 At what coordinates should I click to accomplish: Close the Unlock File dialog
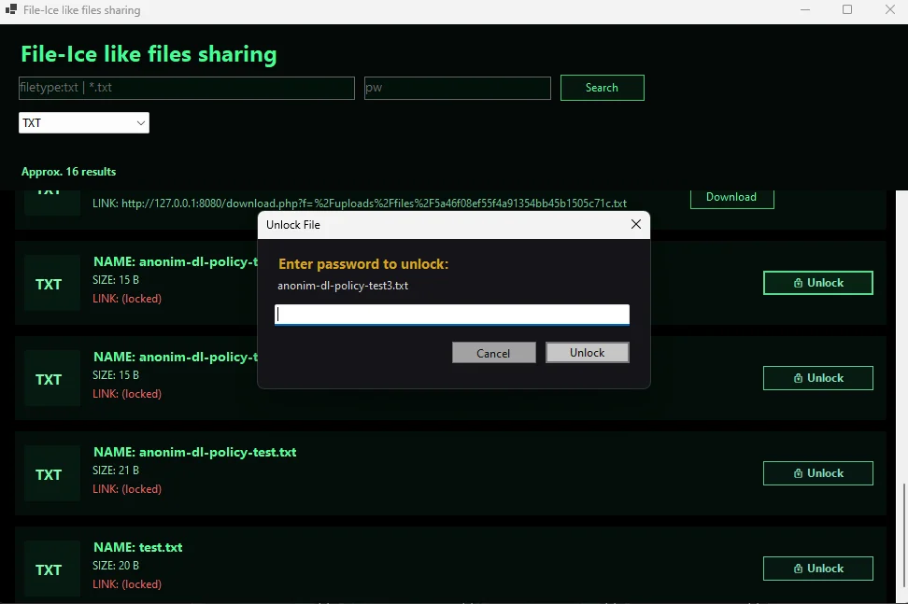(636, 224)
